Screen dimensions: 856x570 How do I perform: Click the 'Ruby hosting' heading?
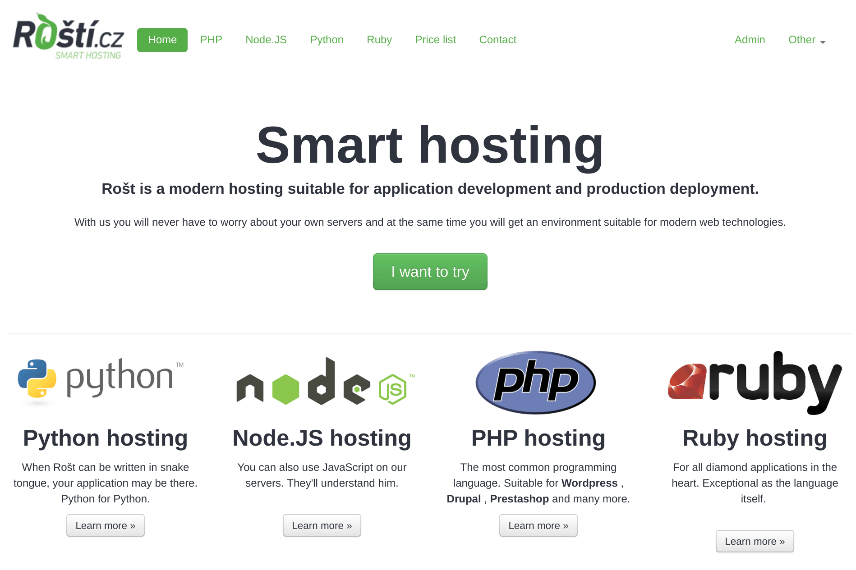click(x=755, y=438)
